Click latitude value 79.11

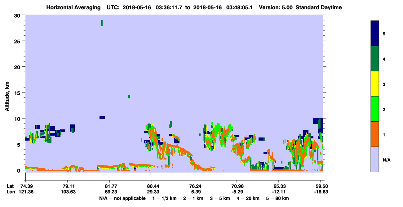(x=67, y=186)
